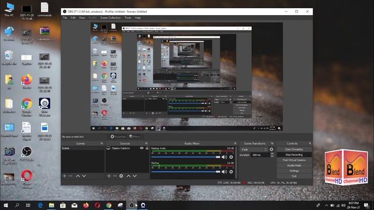Viewport: 374px width, 210px height.
Task: Mute Mic/Aux with the speaker icon
Action: [224, 171]
